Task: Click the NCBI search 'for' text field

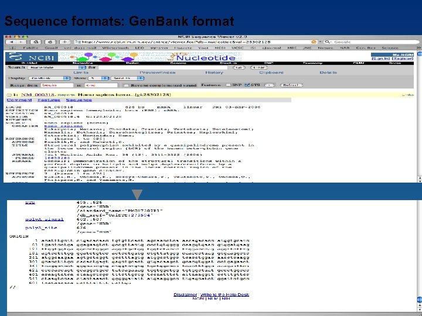Action: click(x=163, y=67)
